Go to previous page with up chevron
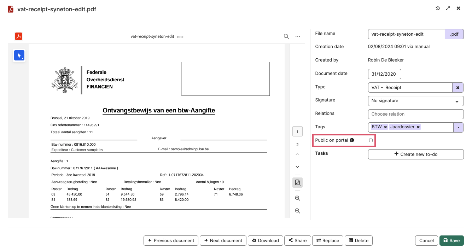472x251 pixels. click(297, 154)
